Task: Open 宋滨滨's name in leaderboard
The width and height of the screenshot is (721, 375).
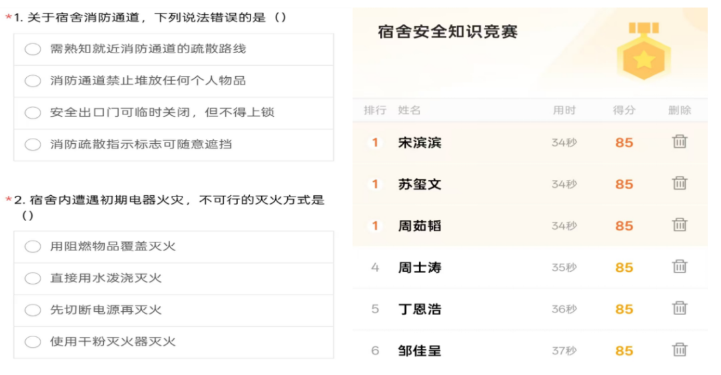Action: [x=419, y=143]
